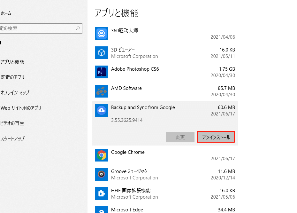Viewport: 297px width, 213px height.
Task: Click the 360驱动大师 app icon
Action: (102, 34)
